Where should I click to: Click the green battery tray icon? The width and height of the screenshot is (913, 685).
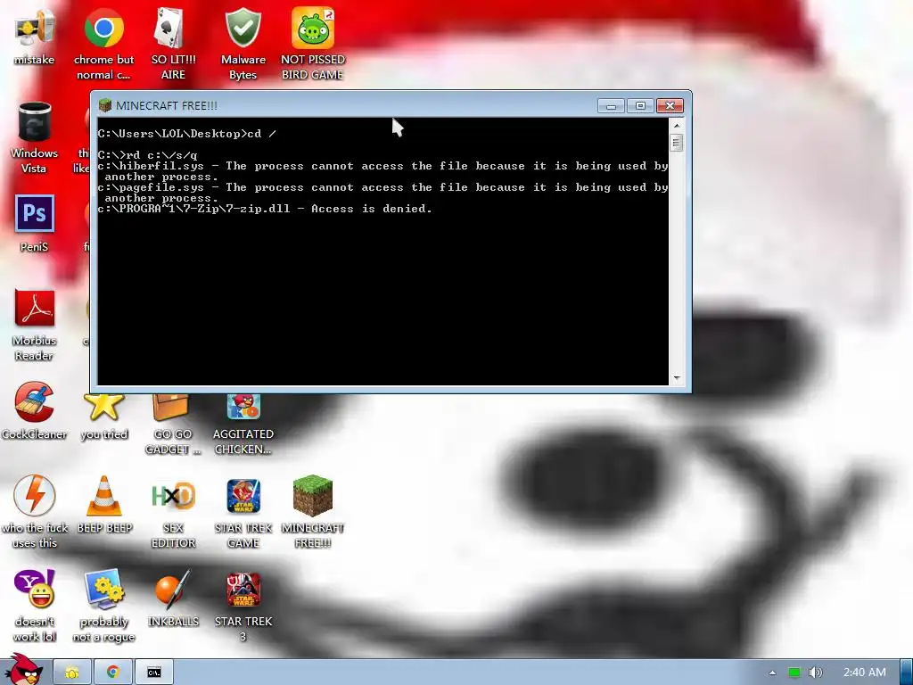[794, 673]
